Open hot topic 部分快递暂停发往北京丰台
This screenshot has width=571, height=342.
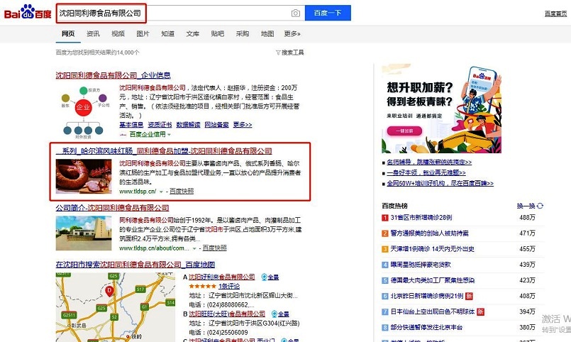(x=426, y=327)
